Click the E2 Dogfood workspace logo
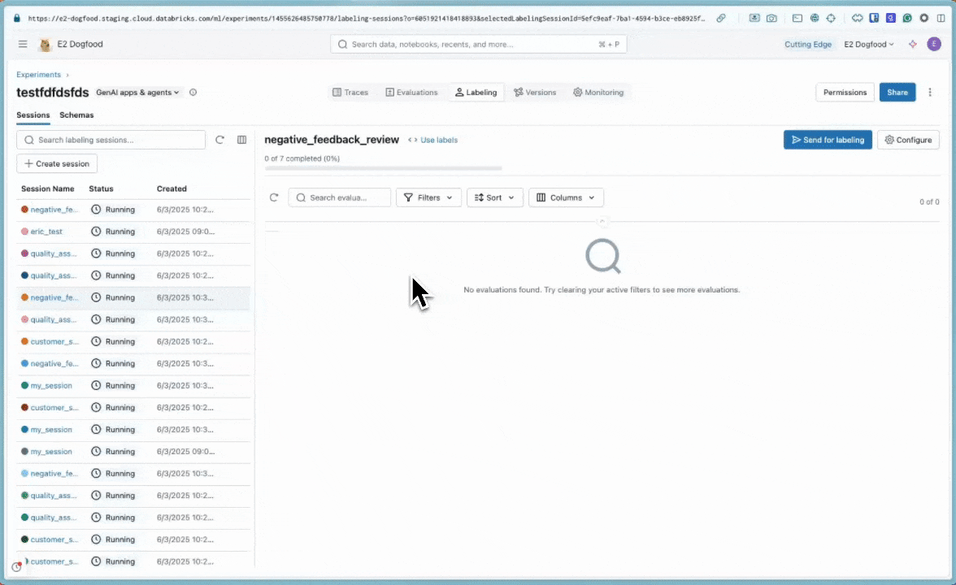 (x=46, y=45)
